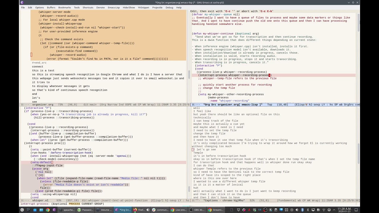This screenshot has height=213, width=379.
Task: Click the Emacs icon in the title bar
Action: tap(22, 2)
